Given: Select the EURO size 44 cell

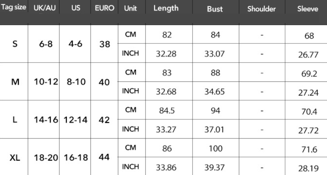Looking at the screenshot, I should (x=105, y=157).
